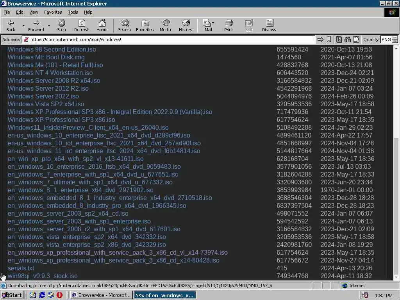
Task: Click Windows Server 2012 R2.iso link
Action: click(48, 89)
